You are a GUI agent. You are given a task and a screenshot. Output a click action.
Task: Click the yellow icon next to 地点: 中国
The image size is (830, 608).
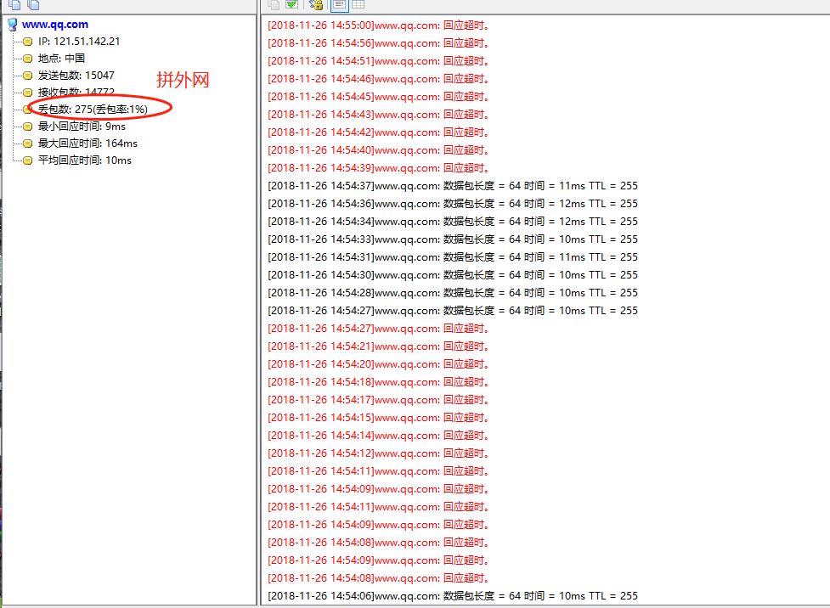coord(27,59)
